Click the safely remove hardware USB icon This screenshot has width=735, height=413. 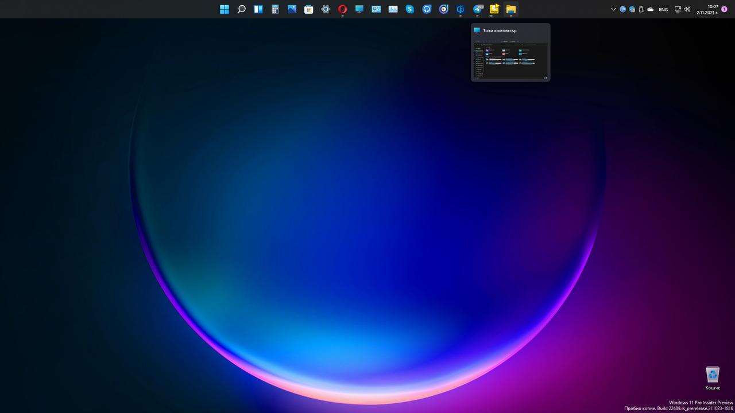[641, 9]
